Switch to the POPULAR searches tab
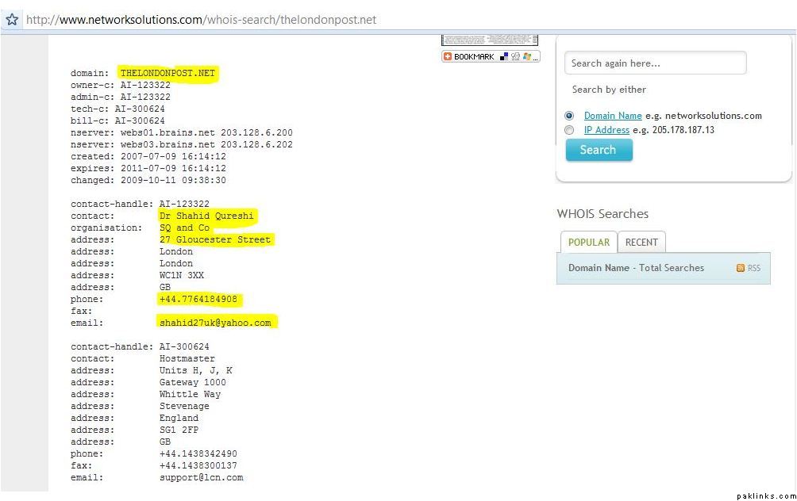 pos(588,243)
